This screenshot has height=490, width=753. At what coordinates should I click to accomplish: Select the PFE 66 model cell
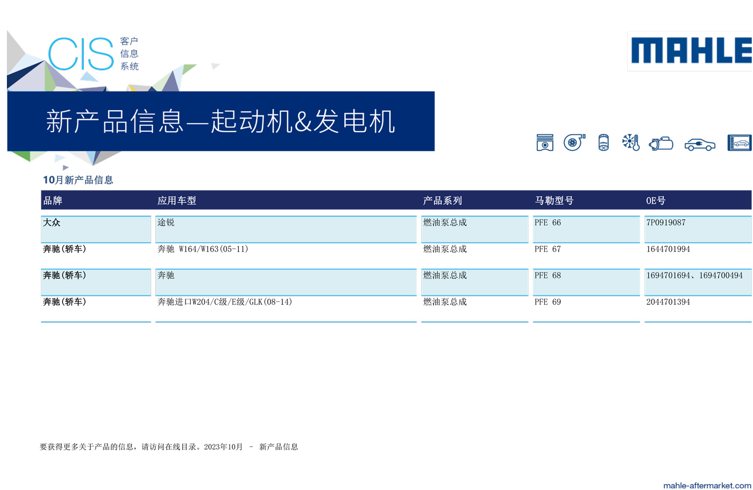pos(586,229)
